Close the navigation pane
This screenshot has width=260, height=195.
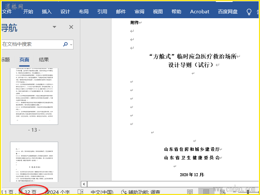(71, 27)
